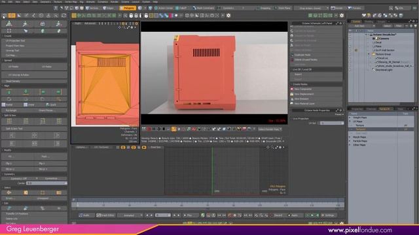Click the timeline ruler track
Viewport: 419px width, 235px height.
coord(208,205)
